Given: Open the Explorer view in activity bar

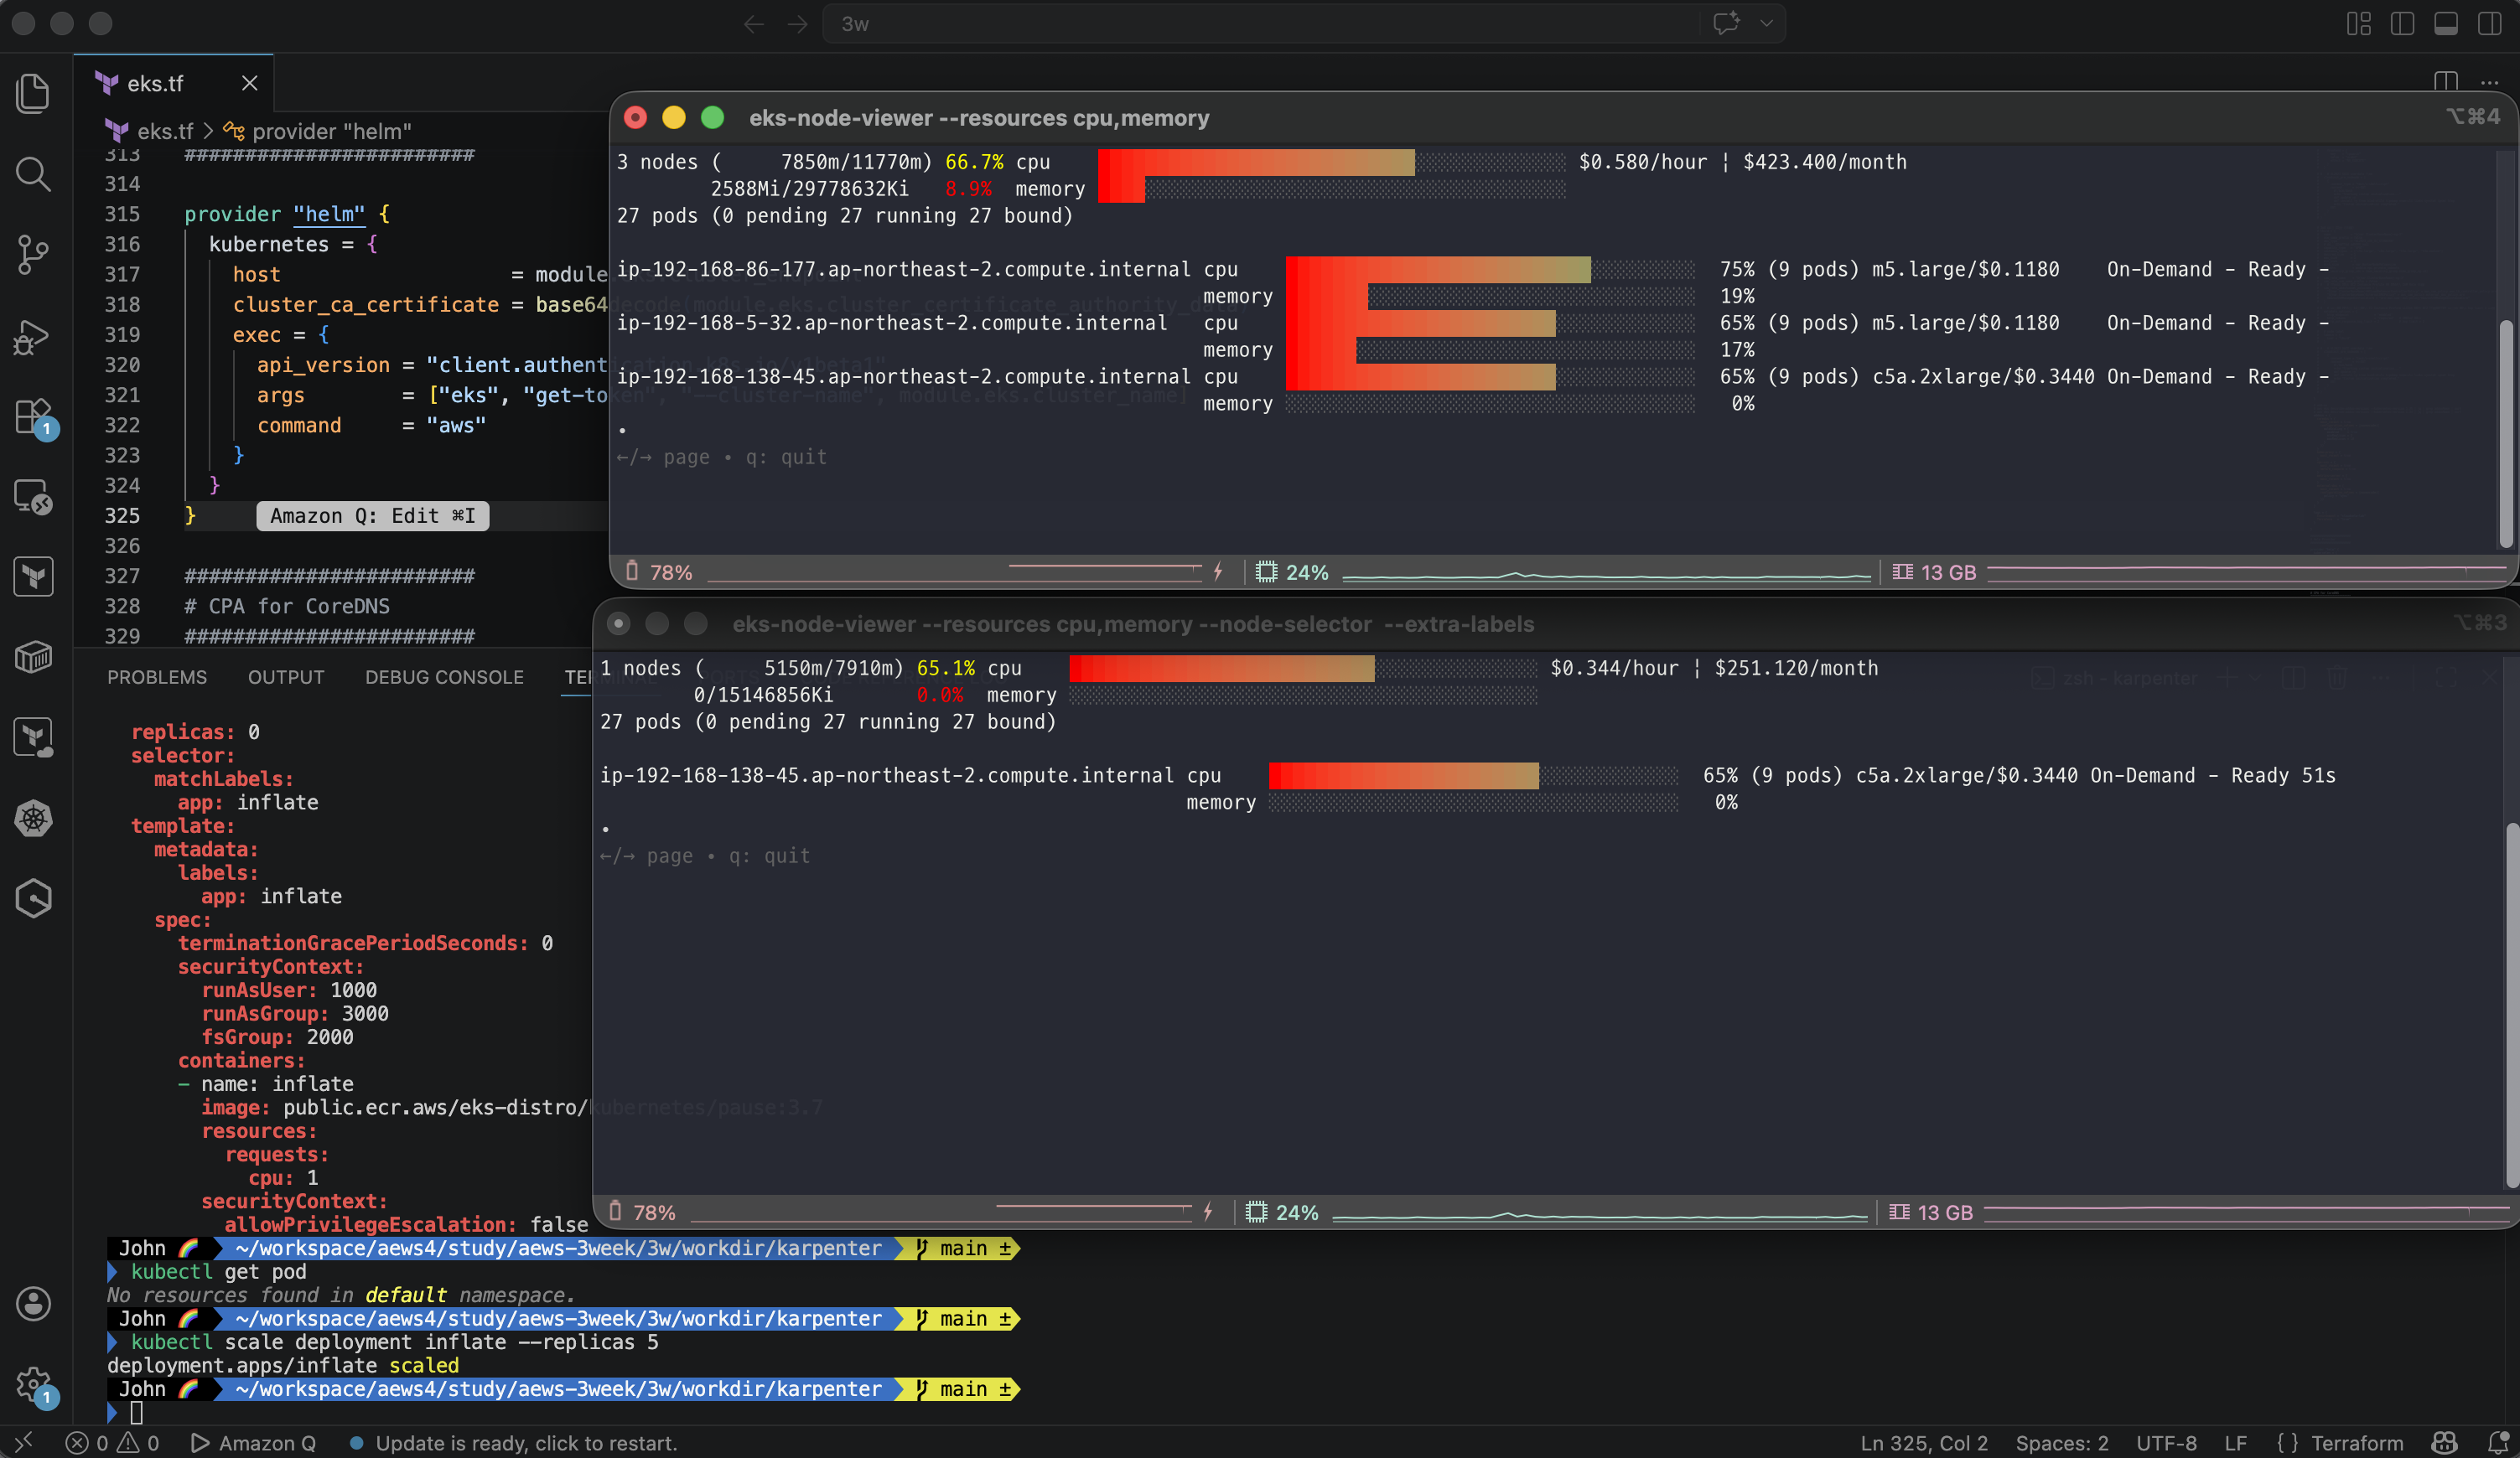Looking at the screenshot, I should point(33,94).
